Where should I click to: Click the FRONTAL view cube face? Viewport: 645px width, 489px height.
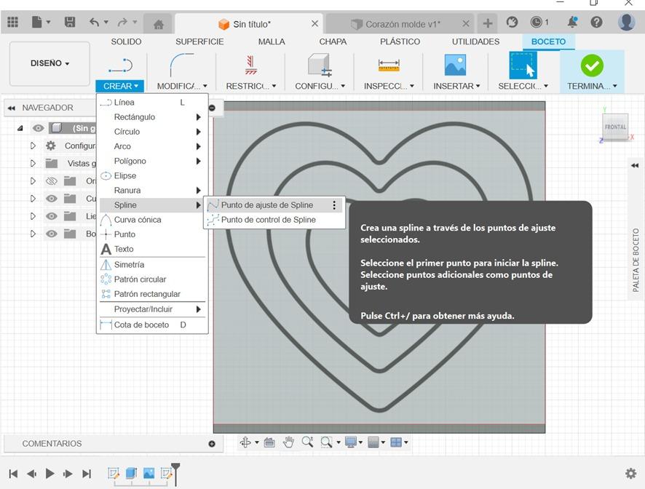tap(615, 127)
